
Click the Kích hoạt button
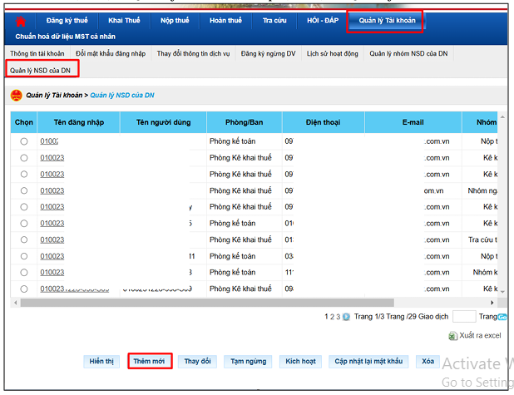300,361
